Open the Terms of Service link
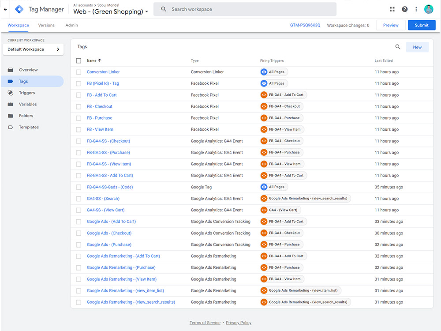The image size is (441, 331). (x=205, y=323)
